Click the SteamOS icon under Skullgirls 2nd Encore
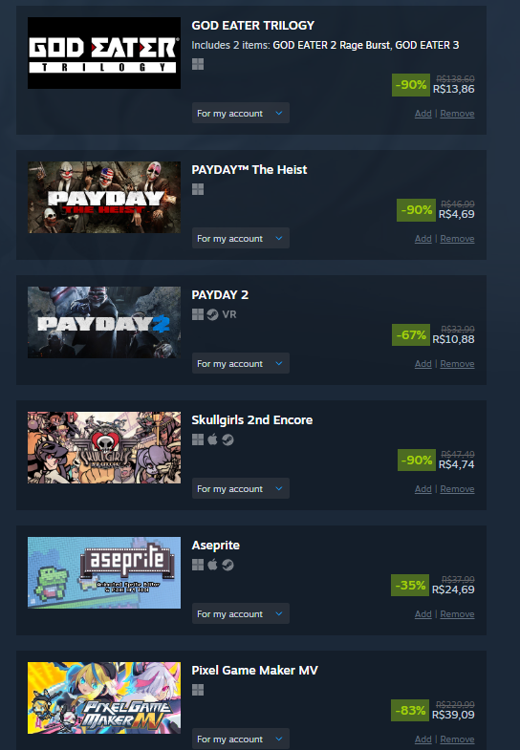 [227, 439]
